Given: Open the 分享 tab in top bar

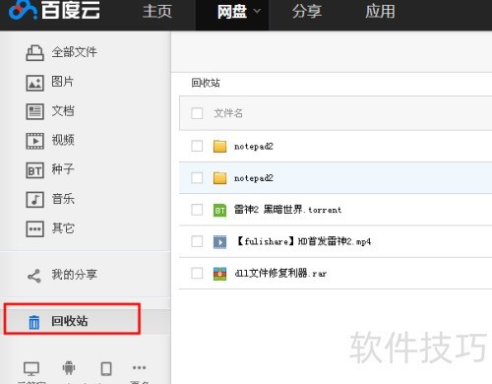Looking at the screenshot, I should pos(307,12).
